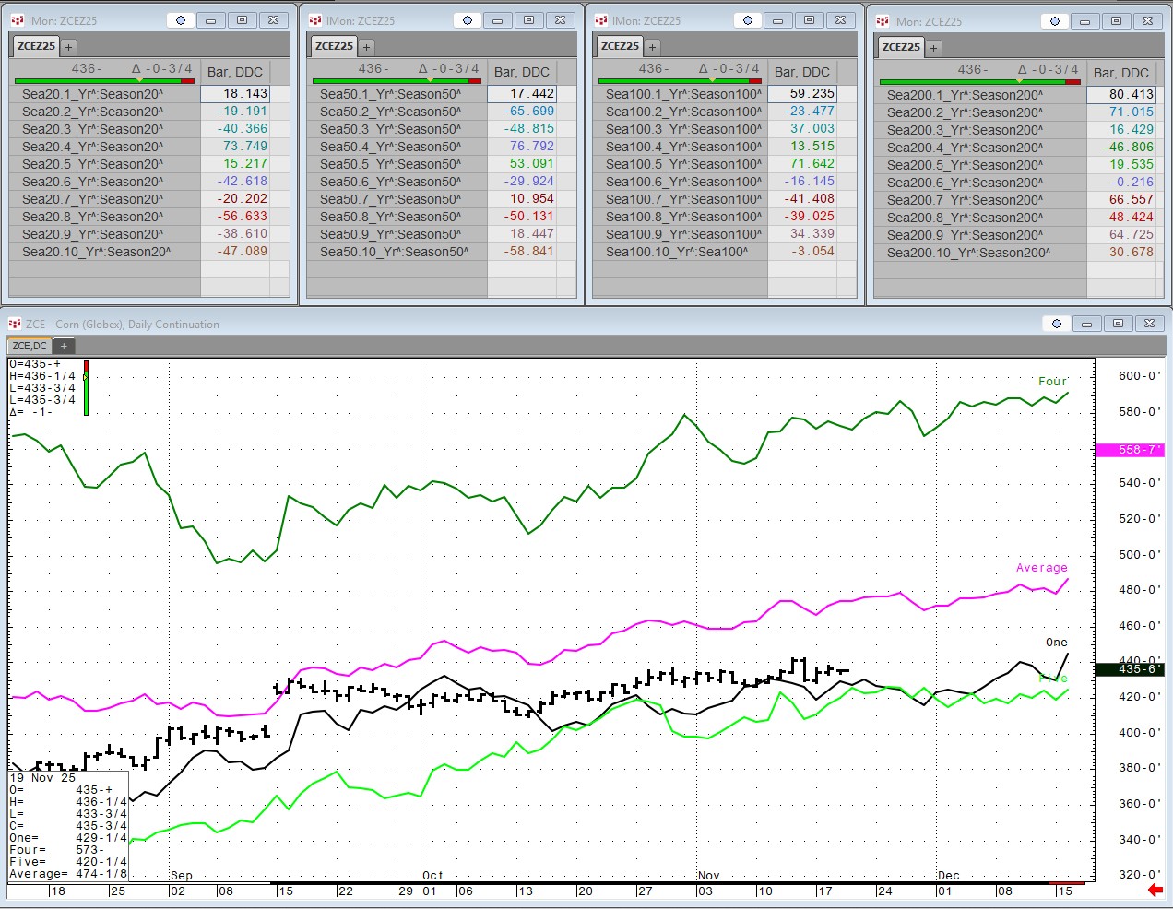The height and width of the screenshot is (909, 1173).
Task: Select the ZCE,DC chart tab
Action: 30,346
